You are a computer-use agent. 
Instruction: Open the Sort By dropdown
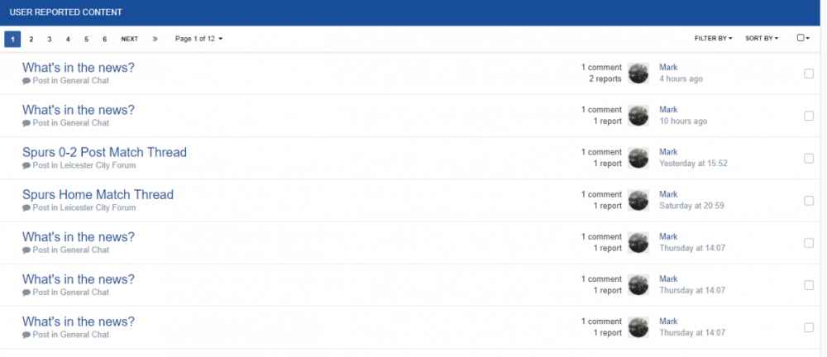(762, 39)
